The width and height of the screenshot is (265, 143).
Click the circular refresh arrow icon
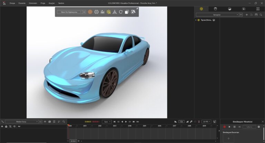pyautogui.click(x=121, y=12)
